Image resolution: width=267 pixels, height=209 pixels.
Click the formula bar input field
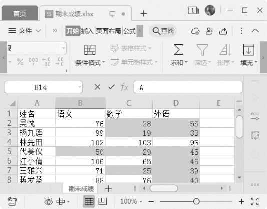(x=188, y=87)
